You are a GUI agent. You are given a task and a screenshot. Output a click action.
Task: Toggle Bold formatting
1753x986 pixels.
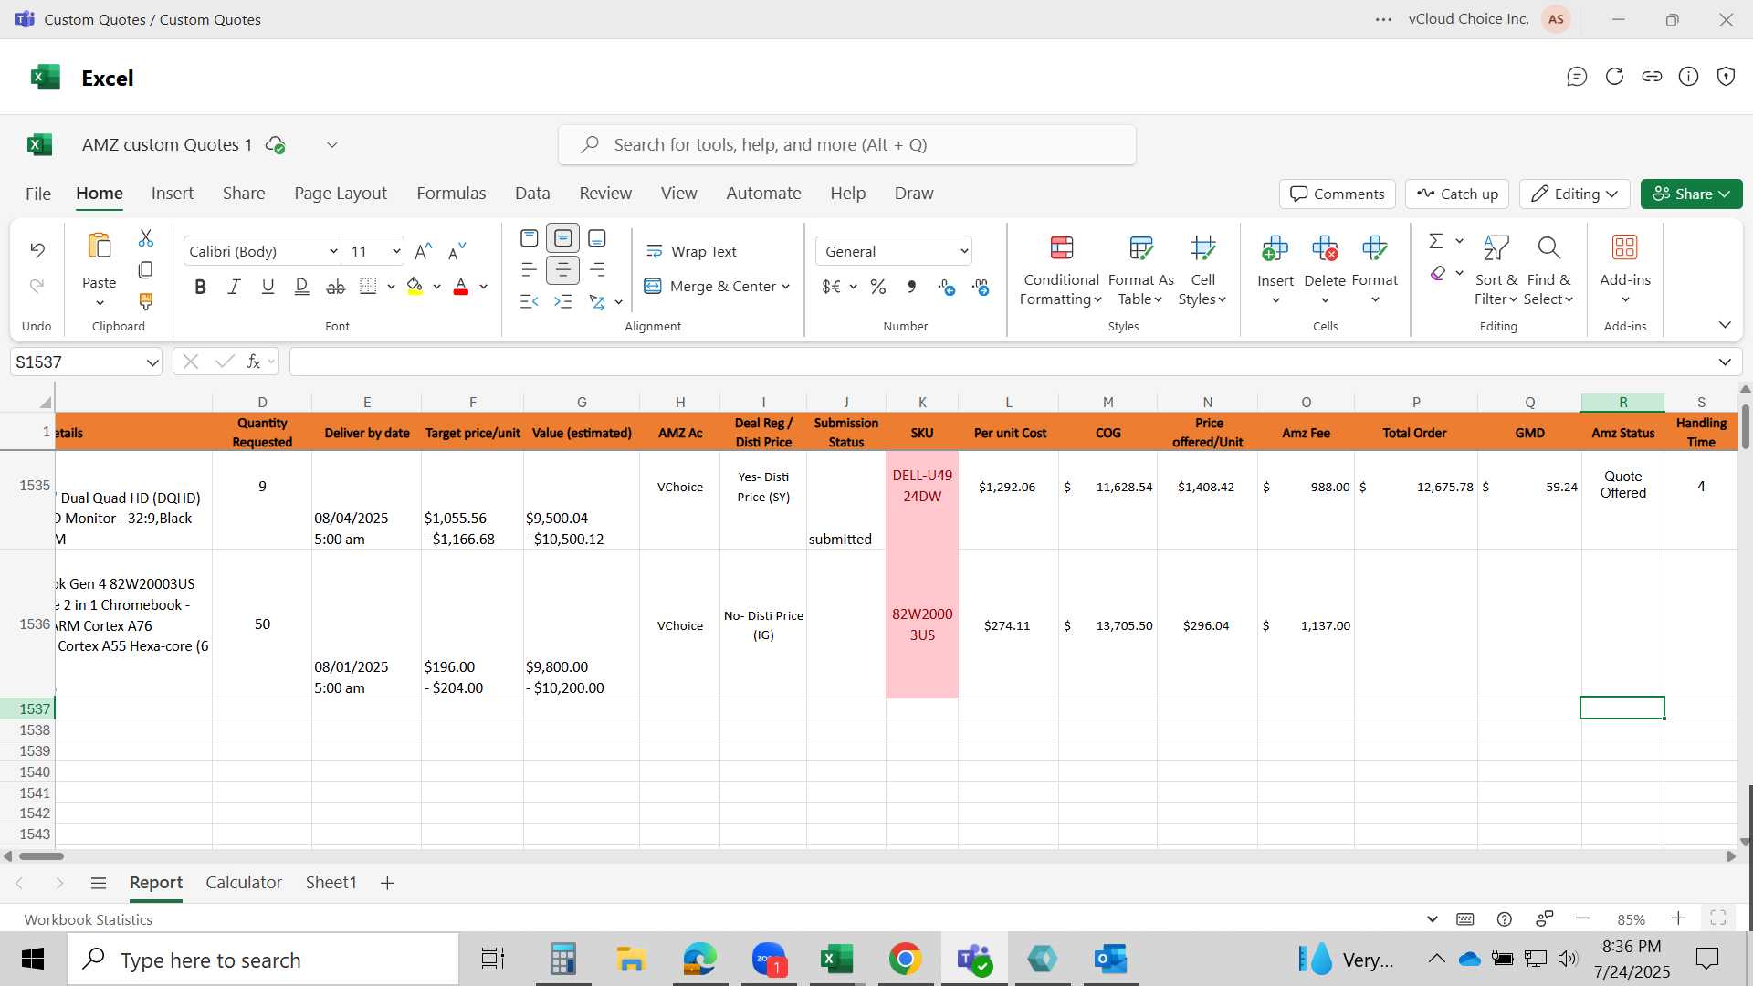[x=200, y=287]
